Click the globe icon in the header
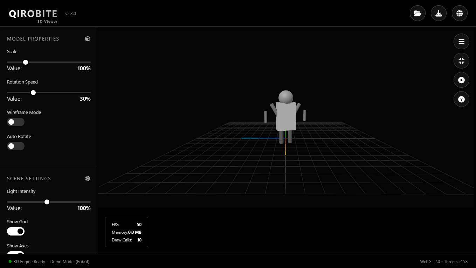Image resolution: width=476 pixels, height=268 pixels. point(460,13)
